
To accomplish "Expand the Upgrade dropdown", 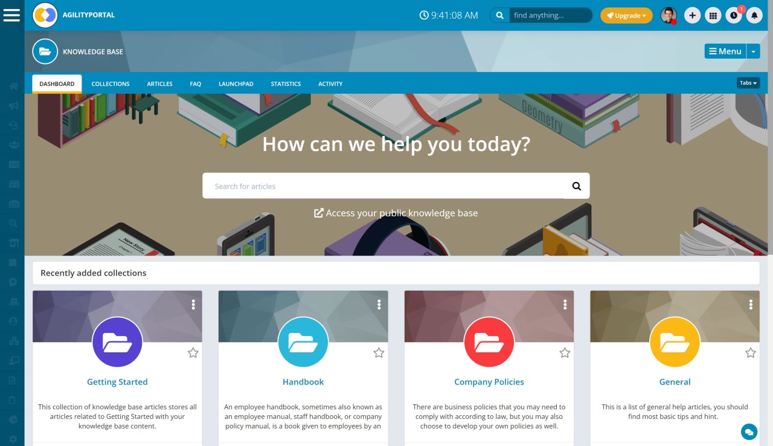I will point(626,16).
